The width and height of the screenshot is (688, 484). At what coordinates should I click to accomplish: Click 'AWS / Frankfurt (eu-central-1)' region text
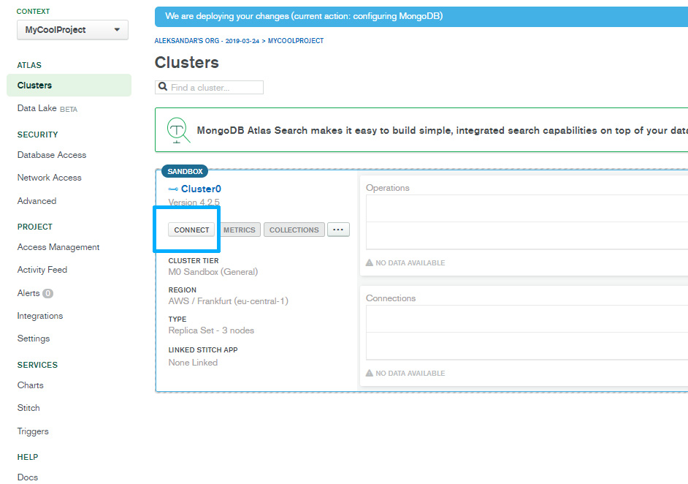pos(228,301)
